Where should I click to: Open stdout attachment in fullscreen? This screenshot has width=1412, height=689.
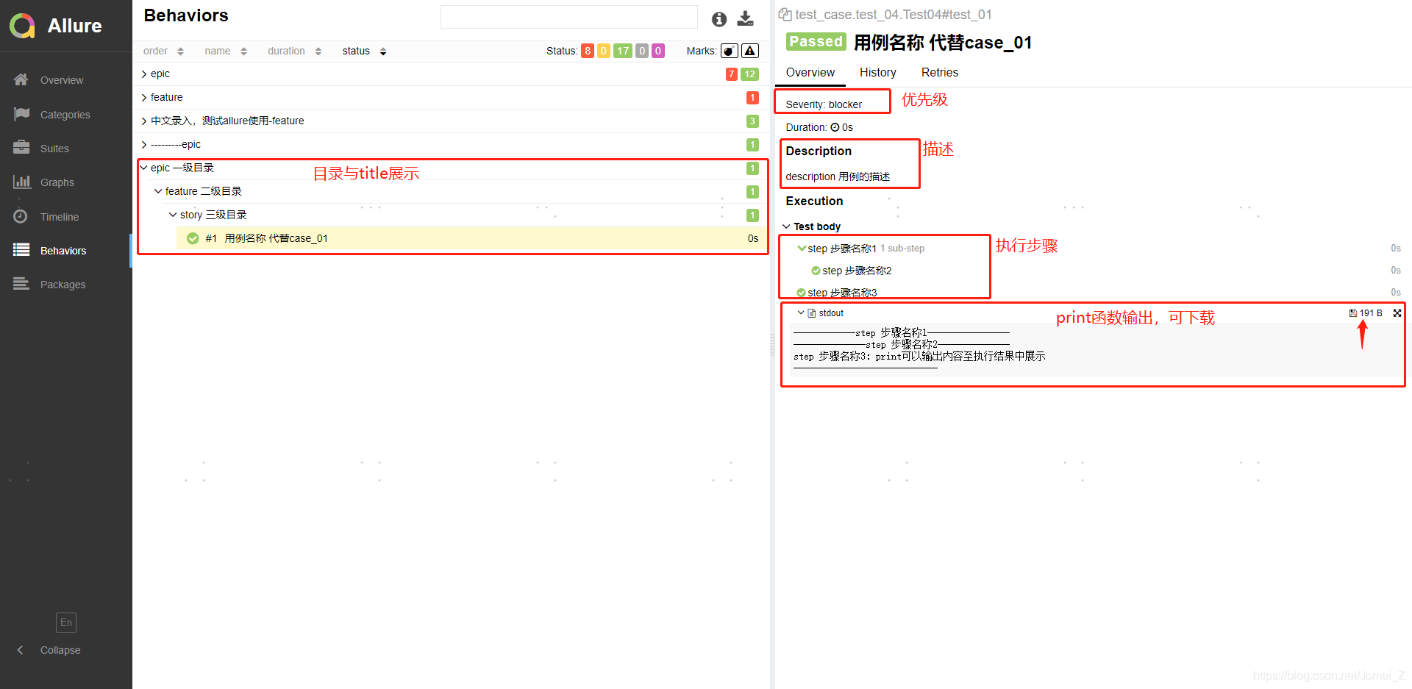tap(1397, 313)
